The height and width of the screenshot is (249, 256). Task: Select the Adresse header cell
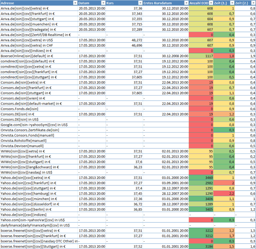click(39, 3)
